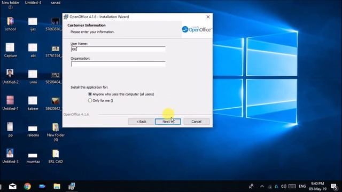Viewport: 342px width, 192px height.
Task: Open the Mail app from taskbar
Action: pos(13,186)
